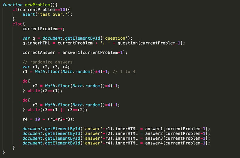Click '(r1+r2+r3)' expression
This screenshot has height=158, width=240.
(60, 119)
